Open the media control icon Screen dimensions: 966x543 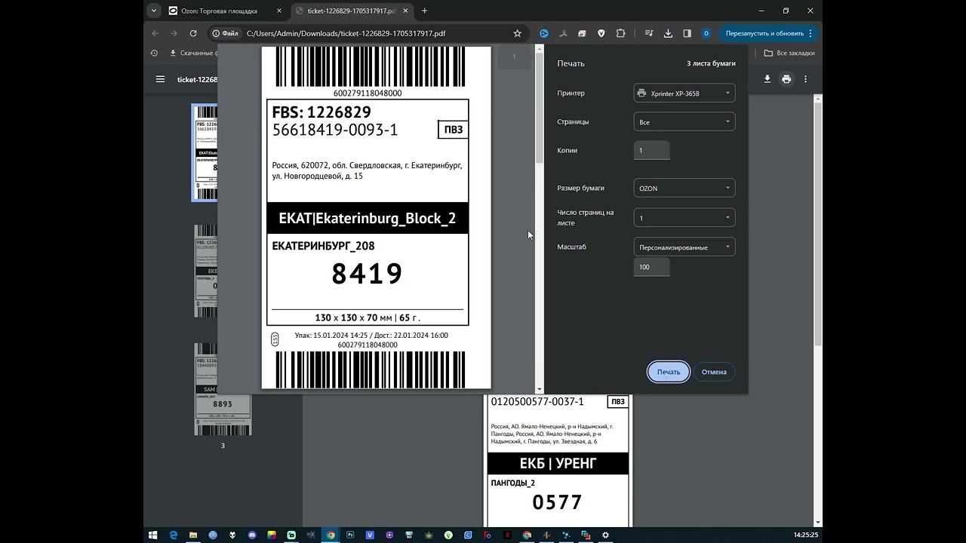649,33
